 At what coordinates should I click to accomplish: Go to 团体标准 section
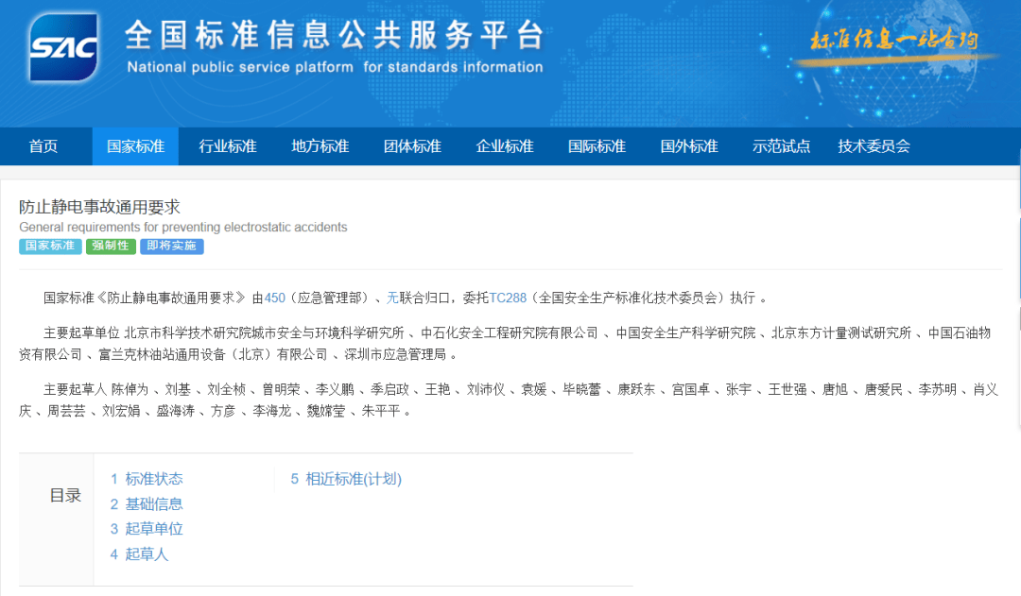click(x=412, y=146)
